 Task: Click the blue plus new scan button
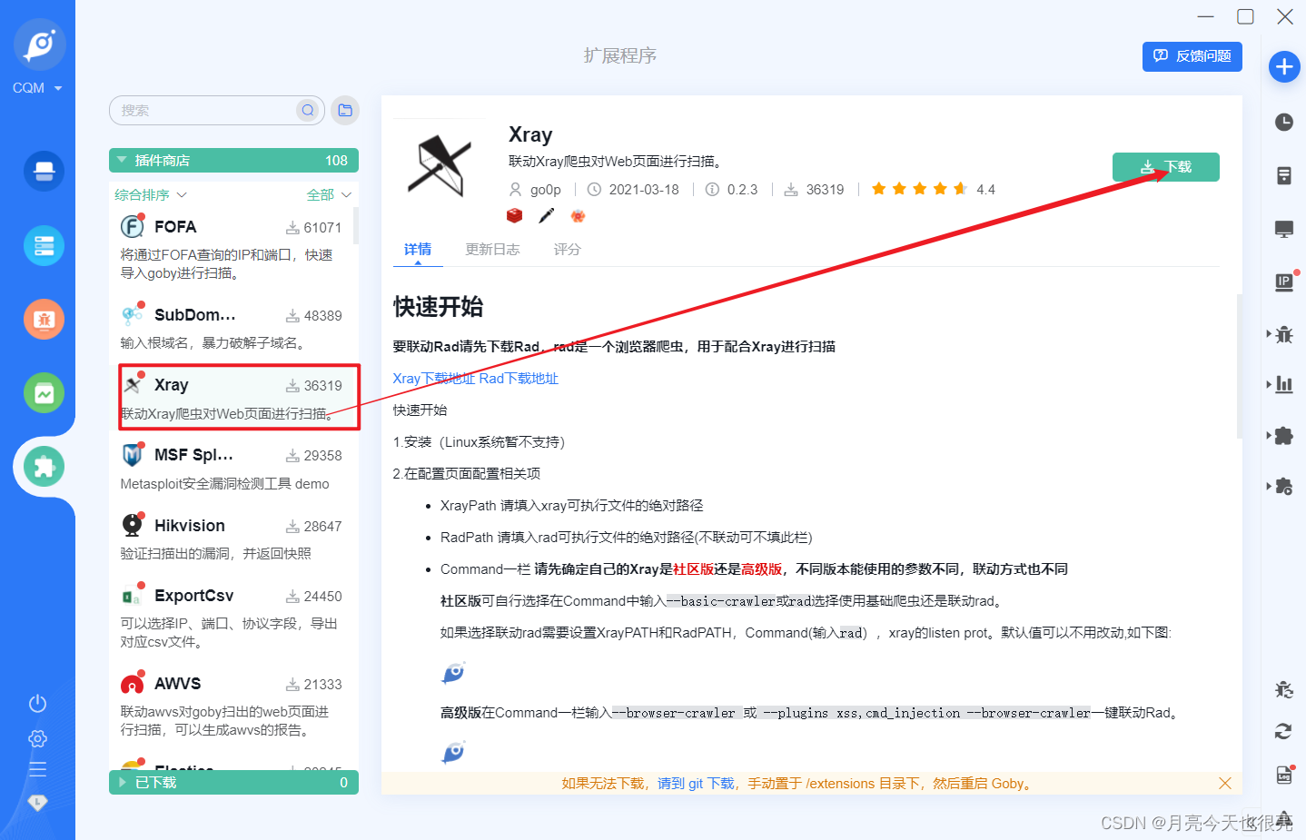pyautogui.click(x=1284, y=66)
